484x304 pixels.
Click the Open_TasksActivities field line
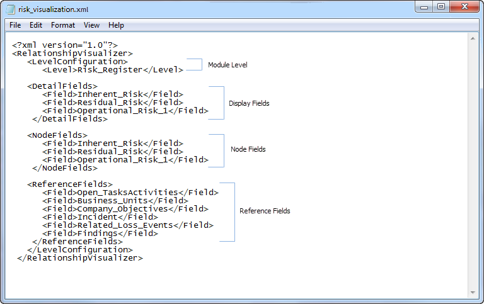tap(130, 193)
